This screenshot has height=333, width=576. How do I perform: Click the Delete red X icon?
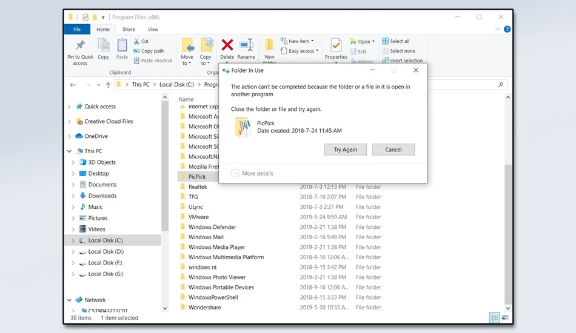tap(227, 45)
